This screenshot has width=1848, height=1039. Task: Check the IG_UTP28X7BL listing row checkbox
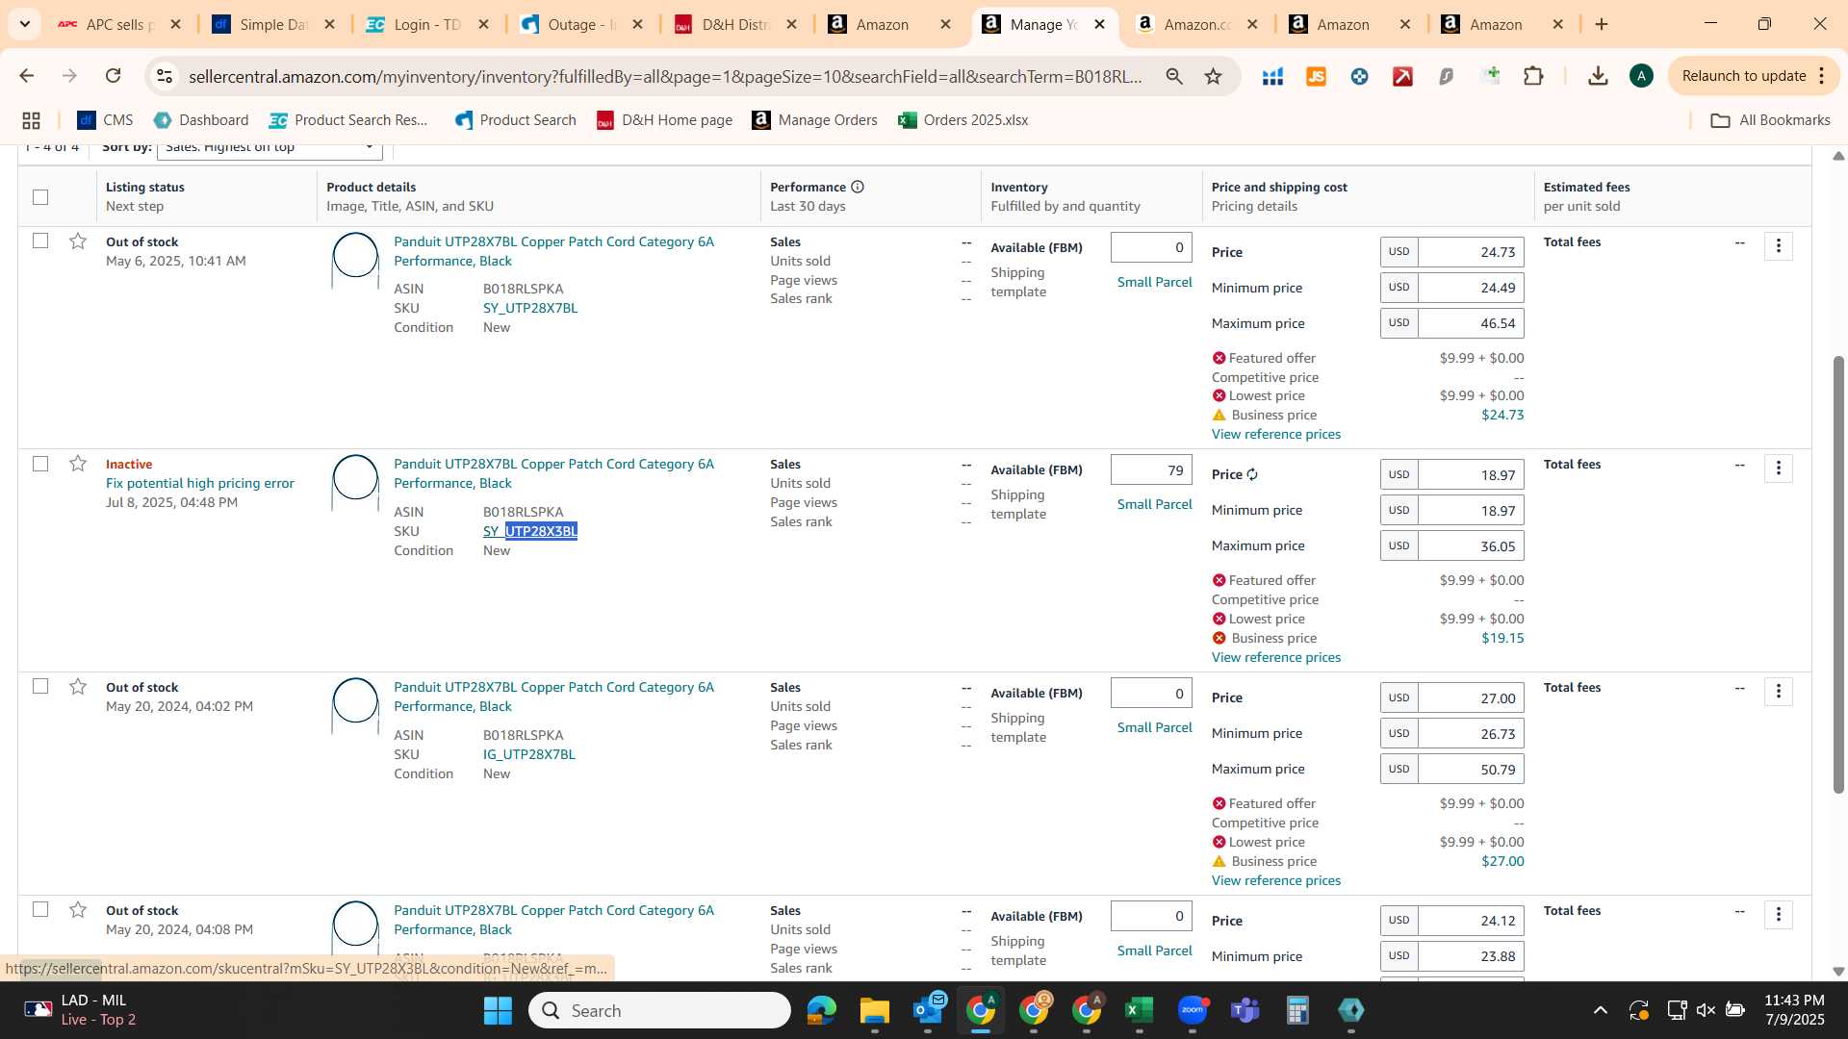(x=40, y=686)
